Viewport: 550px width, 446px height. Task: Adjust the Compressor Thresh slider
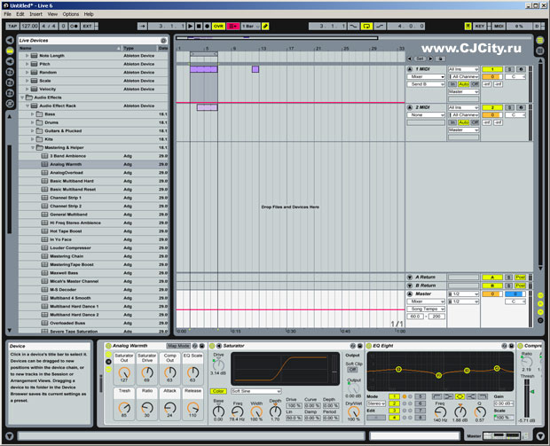(527, 399)
